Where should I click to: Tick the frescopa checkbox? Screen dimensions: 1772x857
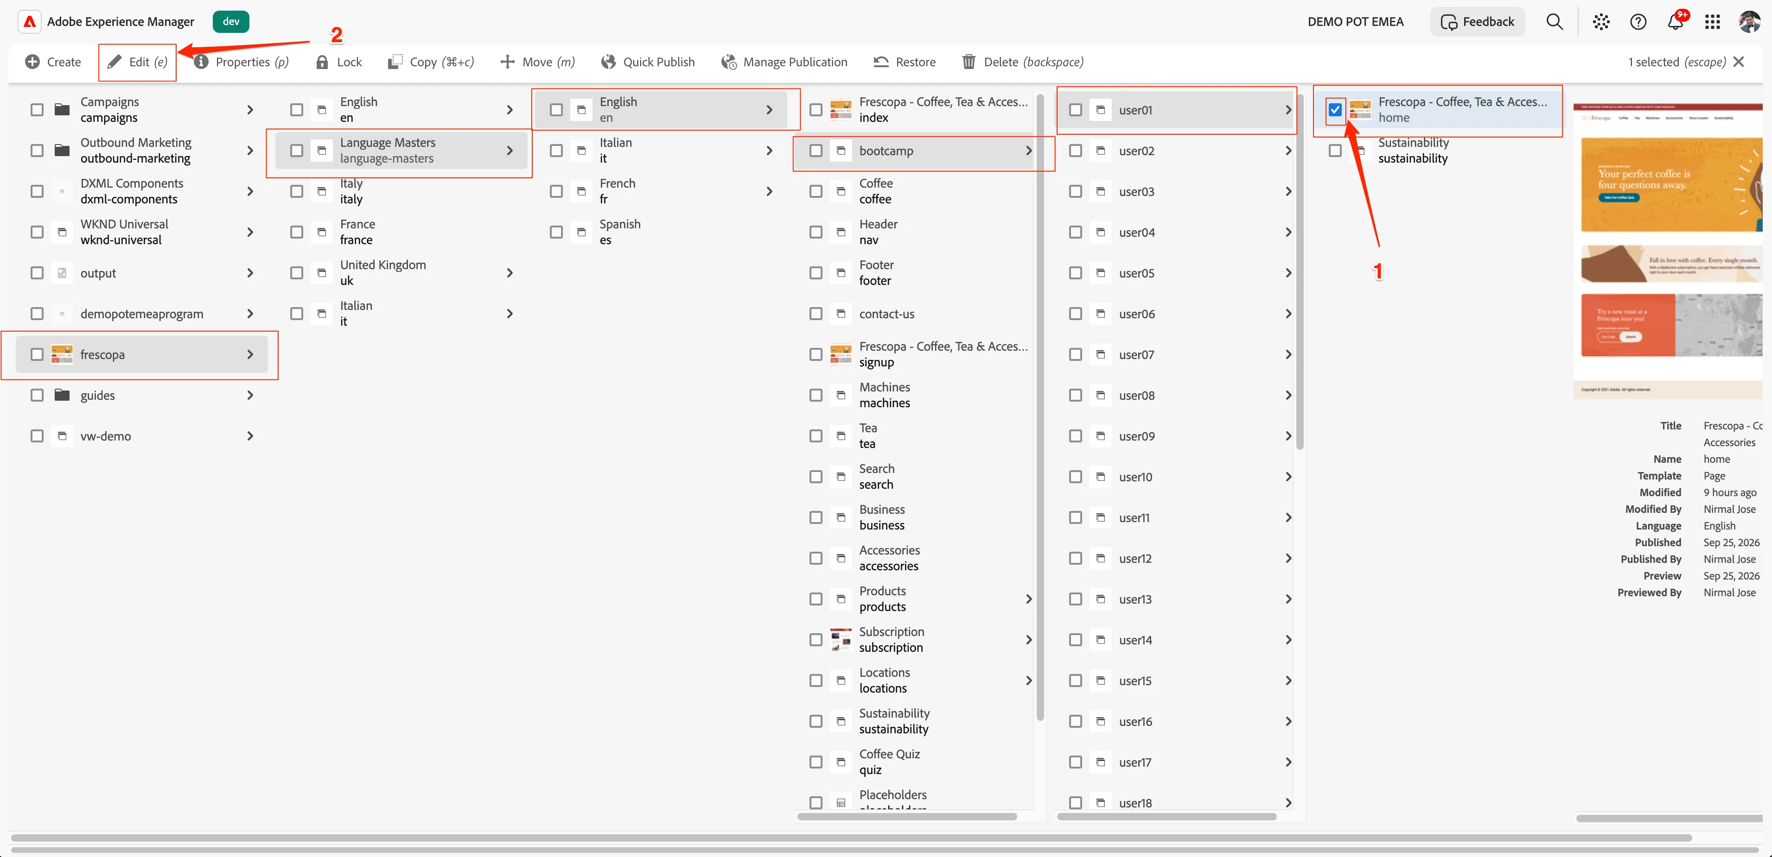tap(37, 354)
